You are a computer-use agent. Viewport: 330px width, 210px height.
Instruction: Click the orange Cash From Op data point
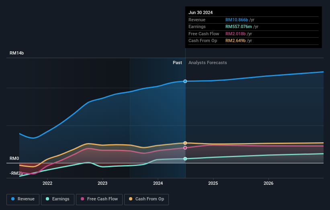(x=185, y=143)
